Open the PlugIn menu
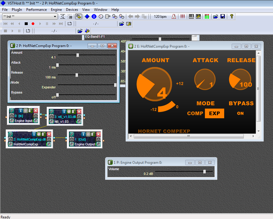The height and width of the screenshot is (219, 273). (17, 10)
